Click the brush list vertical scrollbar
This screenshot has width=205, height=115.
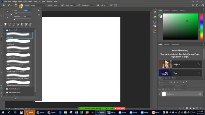(35, 61)
